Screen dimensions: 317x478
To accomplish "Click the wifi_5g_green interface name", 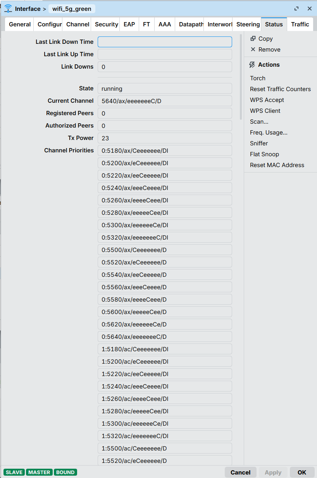I will [72, 9].
